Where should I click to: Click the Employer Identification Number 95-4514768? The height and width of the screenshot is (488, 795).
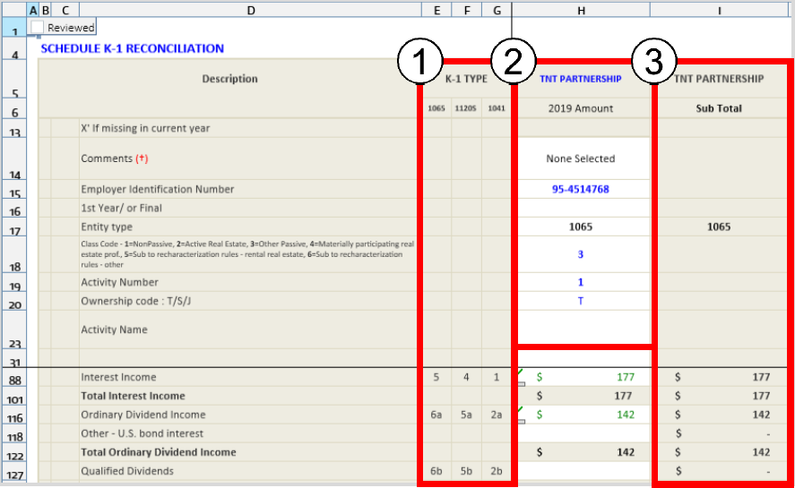[x=581, y=189]
